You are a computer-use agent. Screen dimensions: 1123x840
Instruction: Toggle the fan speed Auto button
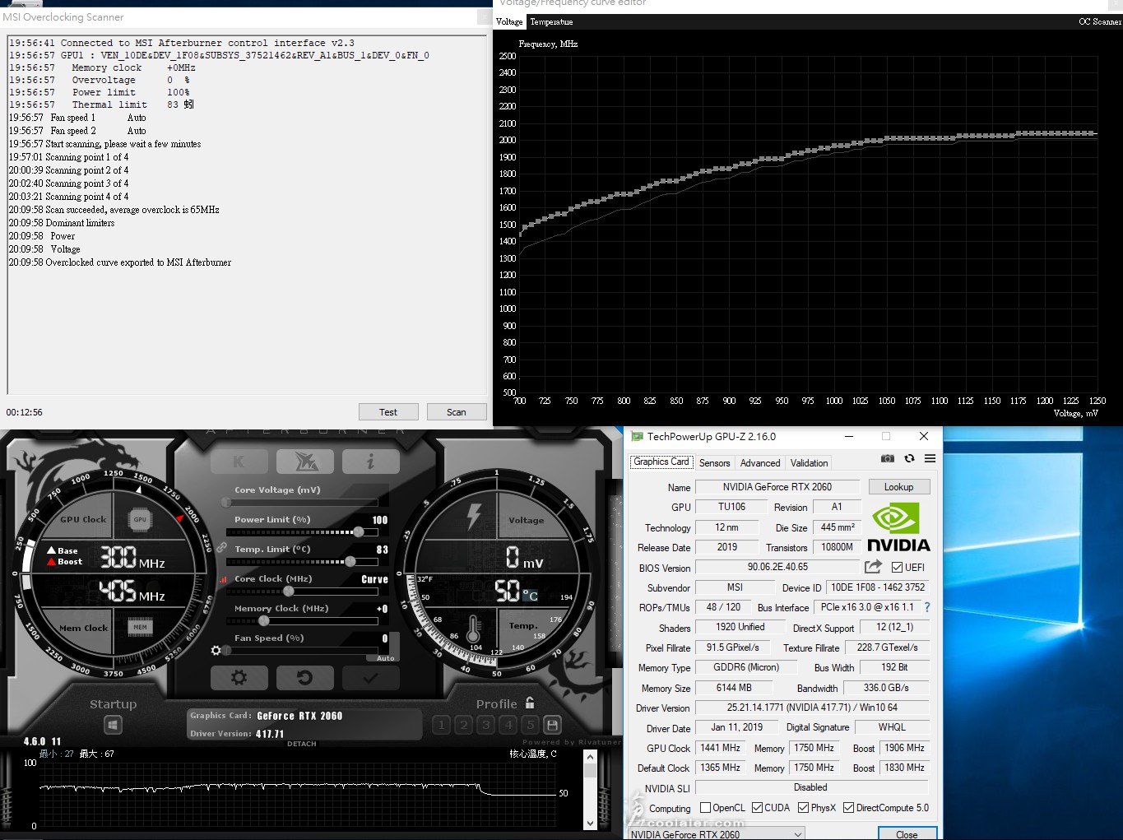pyautogui.click(x=385, y=658)
